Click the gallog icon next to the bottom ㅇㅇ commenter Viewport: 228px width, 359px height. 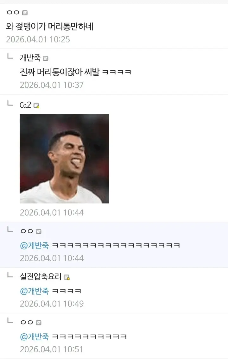click(38, 323)
